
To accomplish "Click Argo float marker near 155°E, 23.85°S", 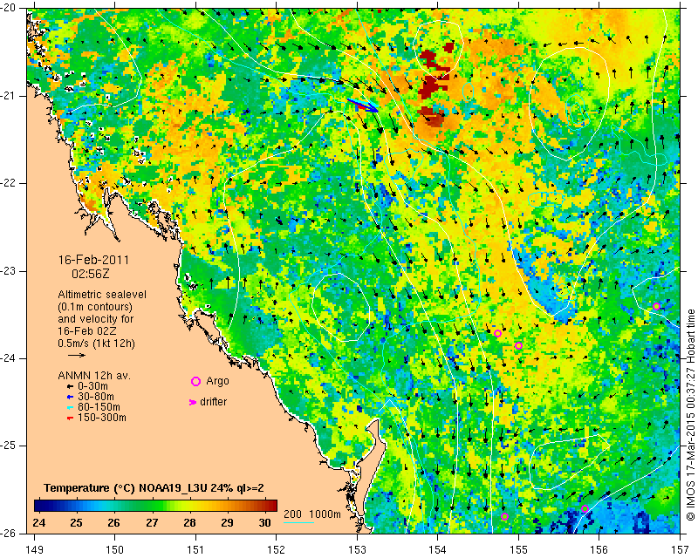I will pos(518,346).
